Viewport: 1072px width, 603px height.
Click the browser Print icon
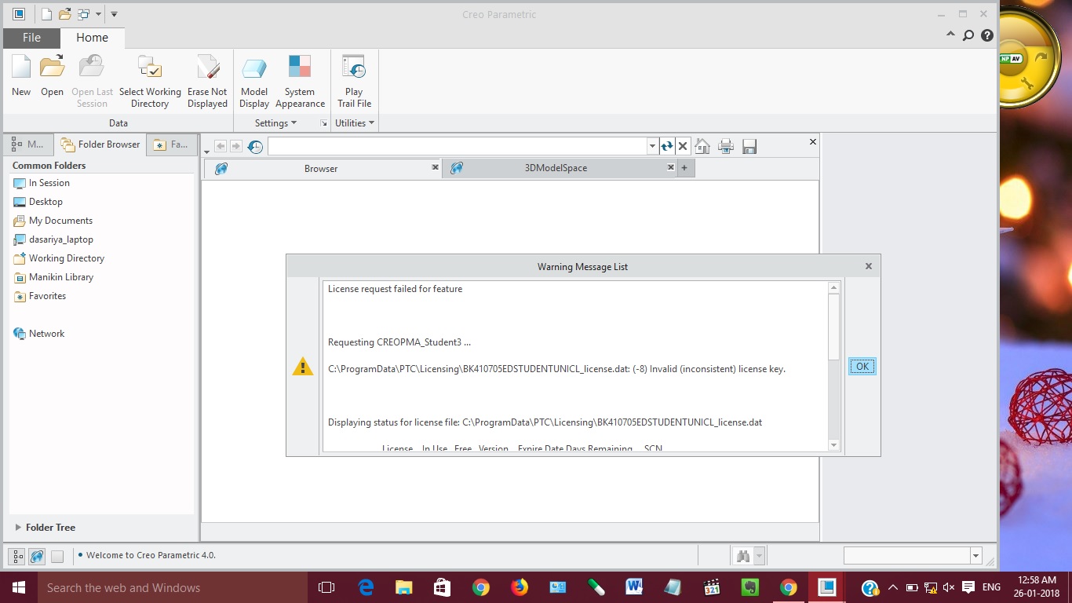[x=726, y=146]
